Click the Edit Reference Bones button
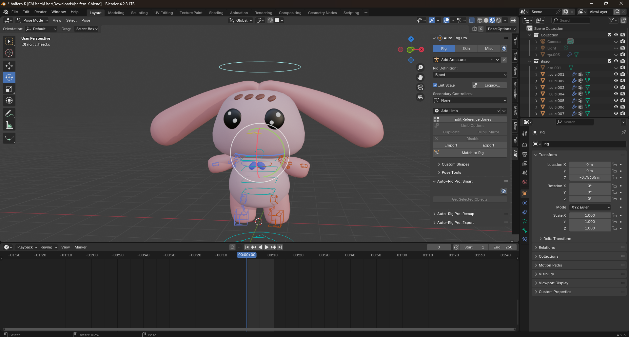629x337 pixels. [472, 119]
